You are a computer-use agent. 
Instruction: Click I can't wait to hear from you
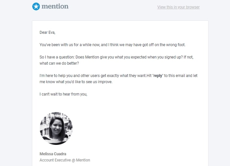click(x=64, y=94)
